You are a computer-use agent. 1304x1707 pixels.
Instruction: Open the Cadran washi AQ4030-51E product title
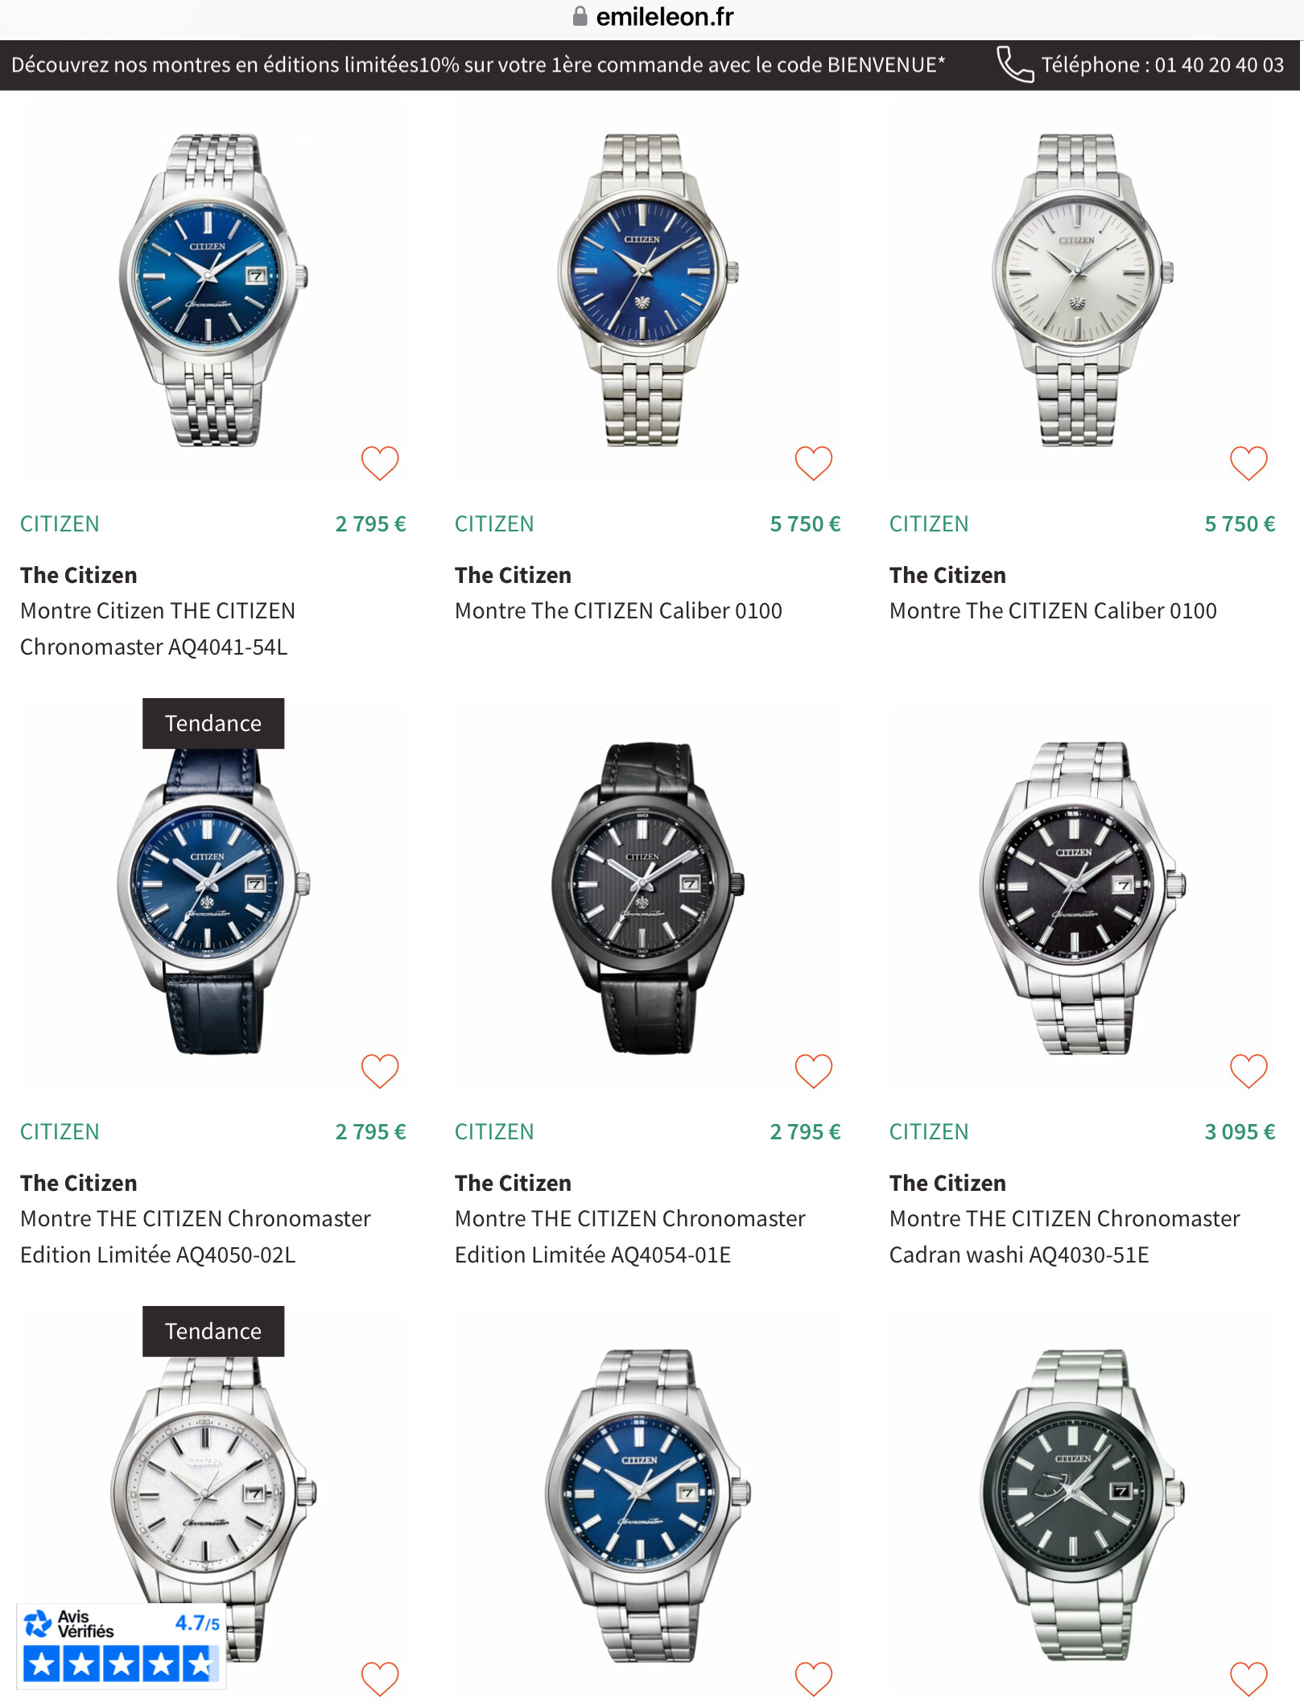coord(1064,1237)
